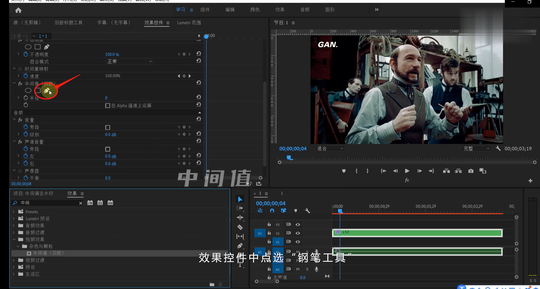Screen dimensions: 540x289
Task: Create rectangle mask under 中间值 effect
Action: click(x=38, y=91)
